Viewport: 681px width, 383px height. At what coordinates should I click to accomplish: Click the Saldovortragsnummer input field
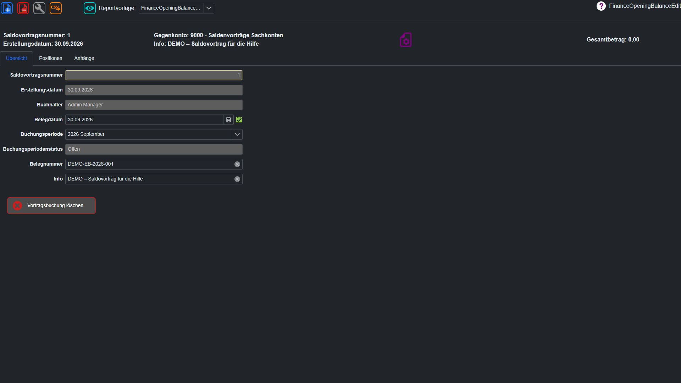(154, 75)
